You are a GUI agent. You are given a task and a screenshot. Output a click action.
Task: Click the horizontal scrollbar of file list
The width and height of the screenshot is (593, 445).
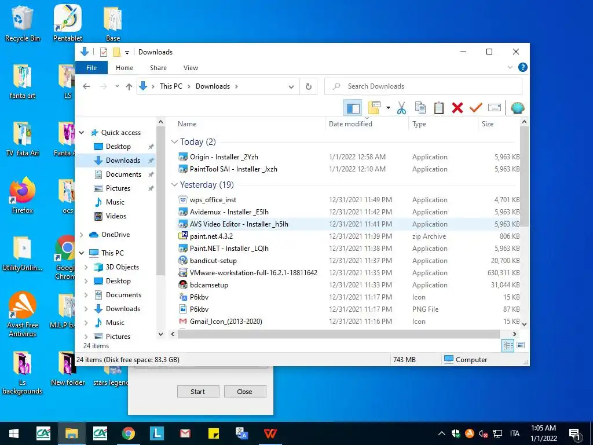pos(338,334)
